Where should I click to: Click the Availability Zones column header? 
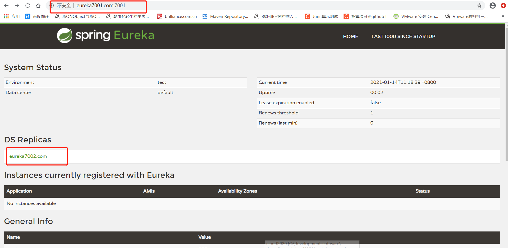(237, 191)
